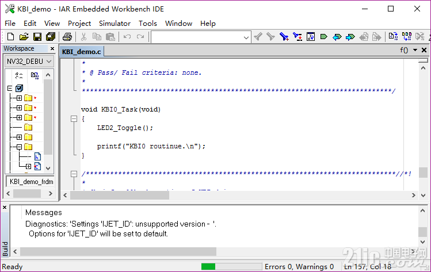
Task: Click the Workspace tree scroll up arrow
Action: (48, 75)
